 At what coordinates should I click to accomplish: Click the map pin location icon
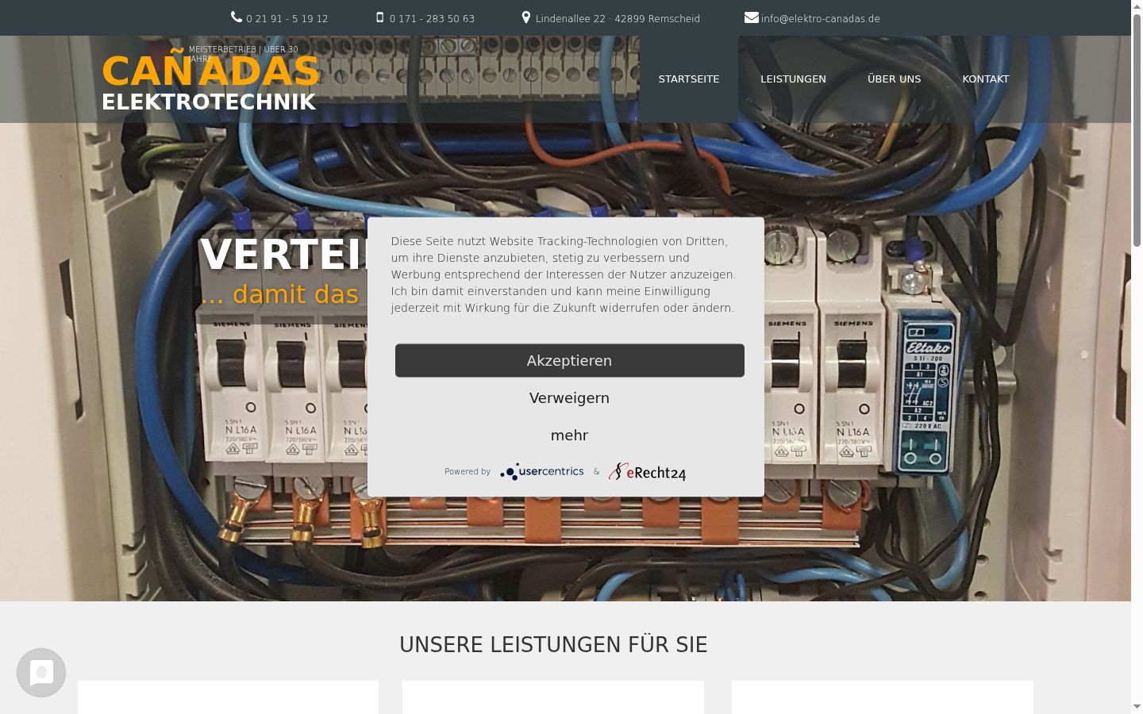point(526,17)
